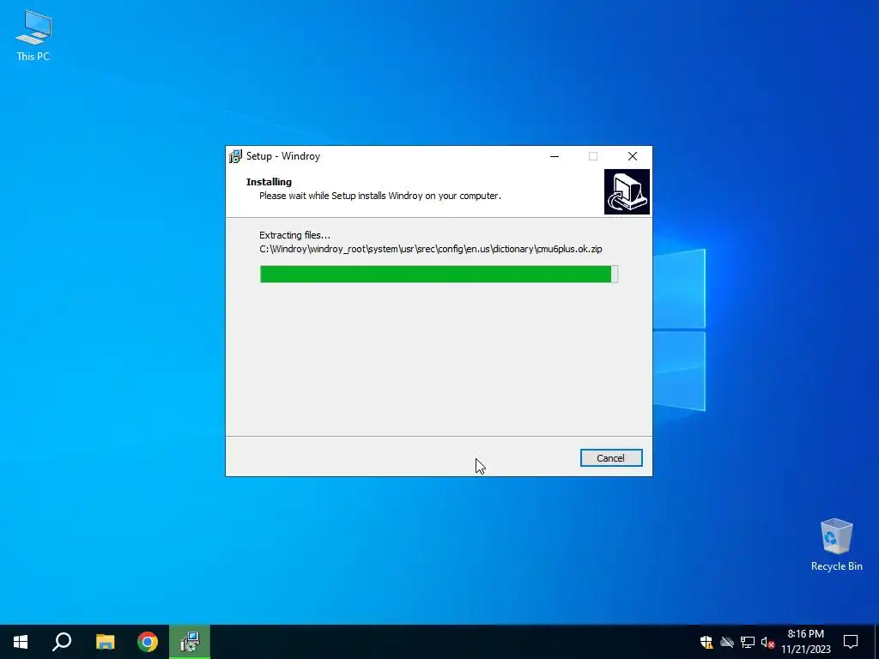Open the notification center icon
This screenshot has width=879, height=659.
851,642
